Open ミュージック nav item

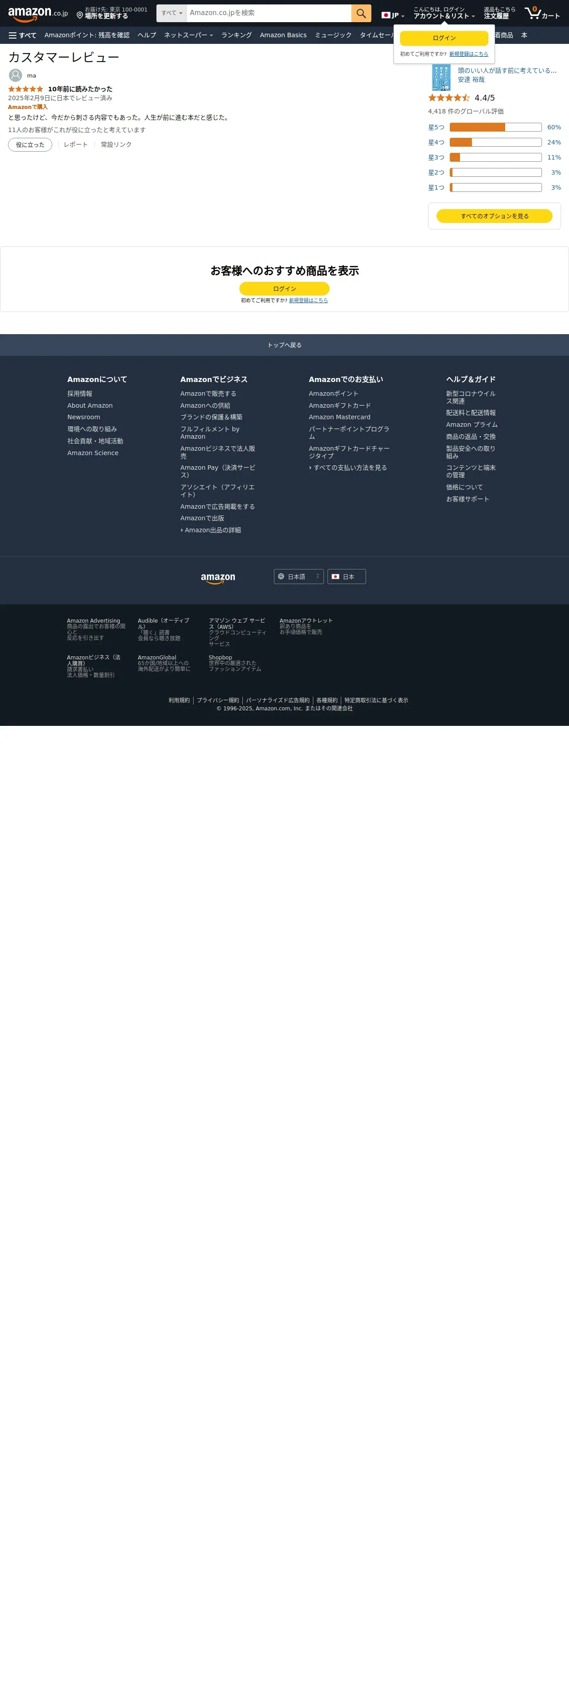333,35
